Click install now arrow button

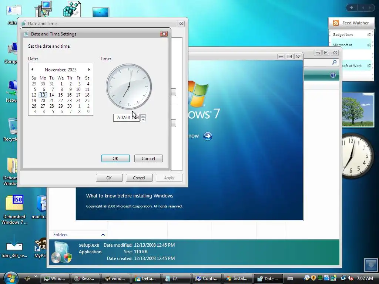tap(208, 136)
